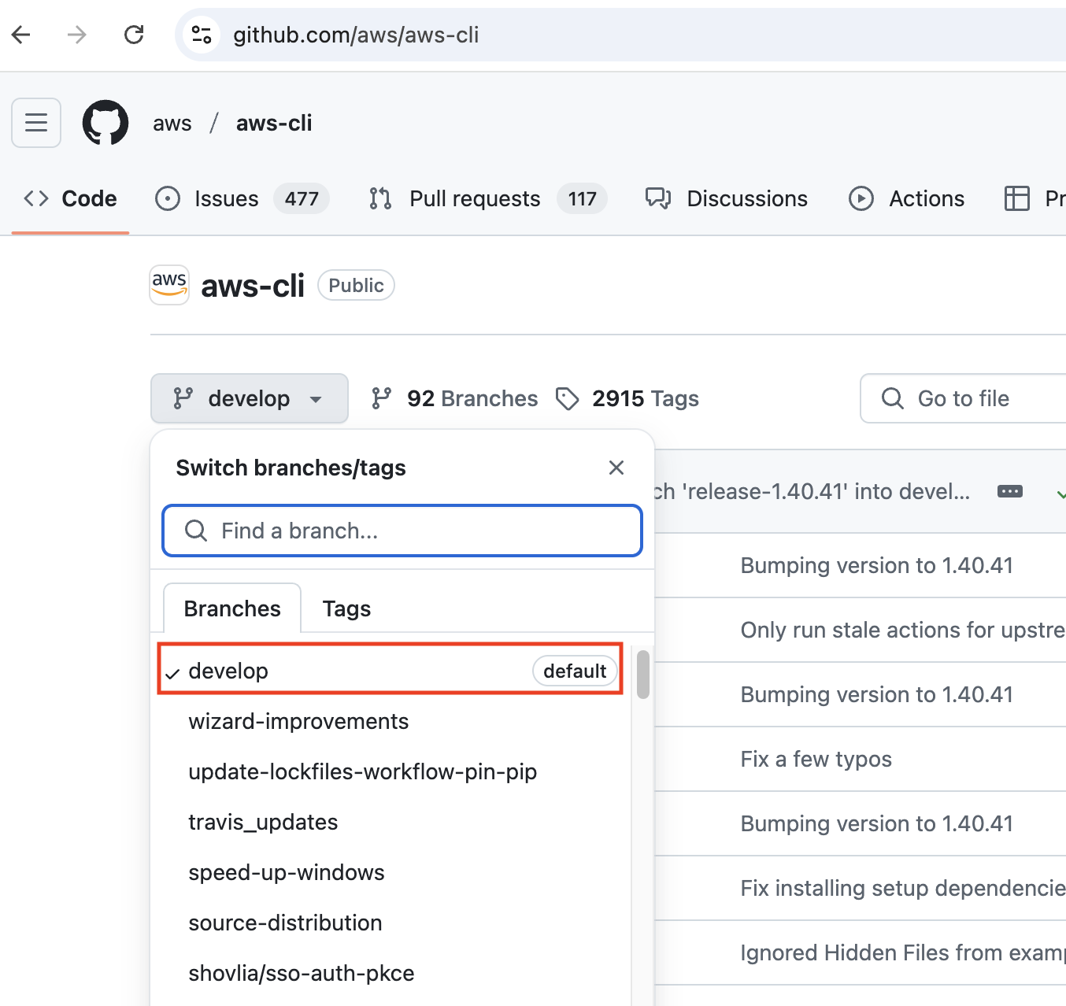Open the aws-cli breadcrumb link

(x=274, y=123)
